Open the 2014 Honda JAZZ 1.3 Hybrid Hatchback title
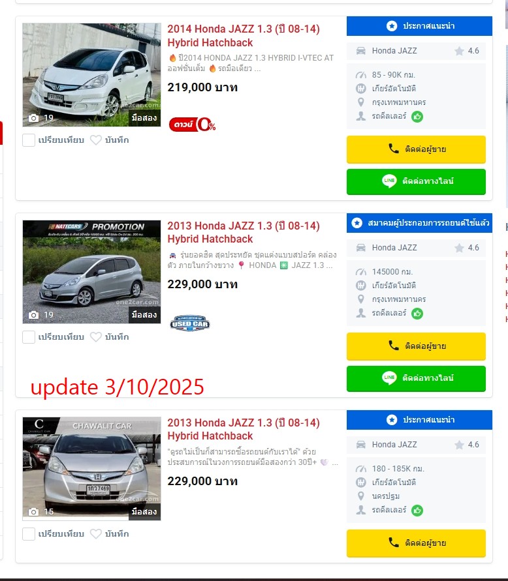Viewport: 508px width, 581px height. click(244, 36)
